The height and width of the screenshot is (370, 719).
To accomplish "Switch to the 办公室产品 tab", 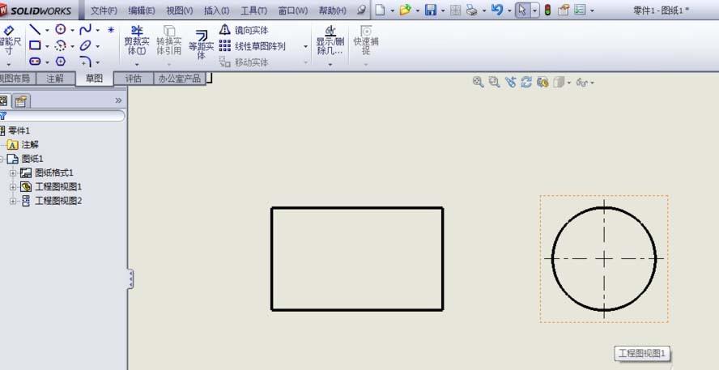I will point(180,79).
